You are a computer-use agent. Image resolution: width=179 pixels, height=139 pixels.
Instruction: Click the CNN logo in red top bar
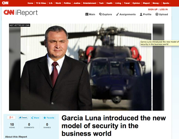tap(5, 3)
